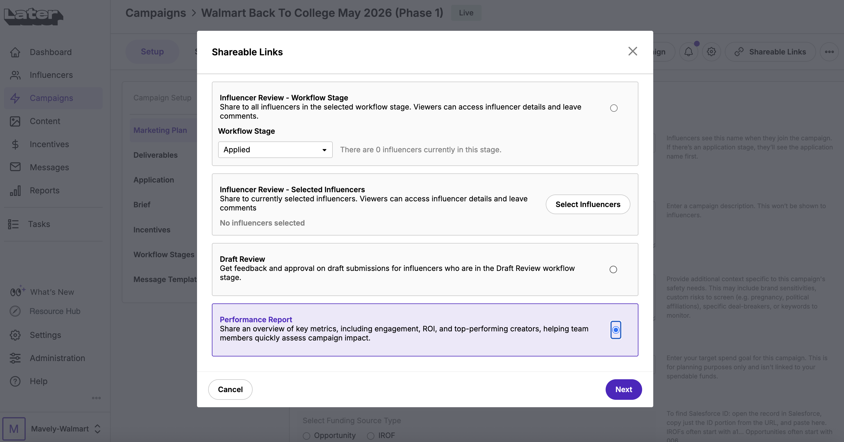Open the Administration sidebar link
This screenshot has height=442, width=844.
point(57,358)
